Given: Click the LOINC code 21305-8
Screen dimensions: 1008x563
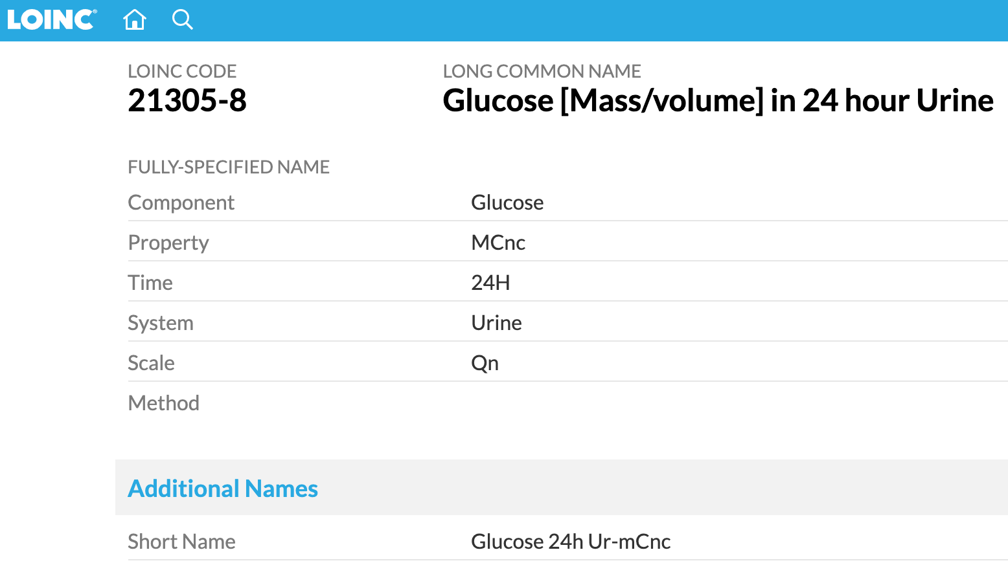Looking at the screenshot, I should (x=187, y=100).
